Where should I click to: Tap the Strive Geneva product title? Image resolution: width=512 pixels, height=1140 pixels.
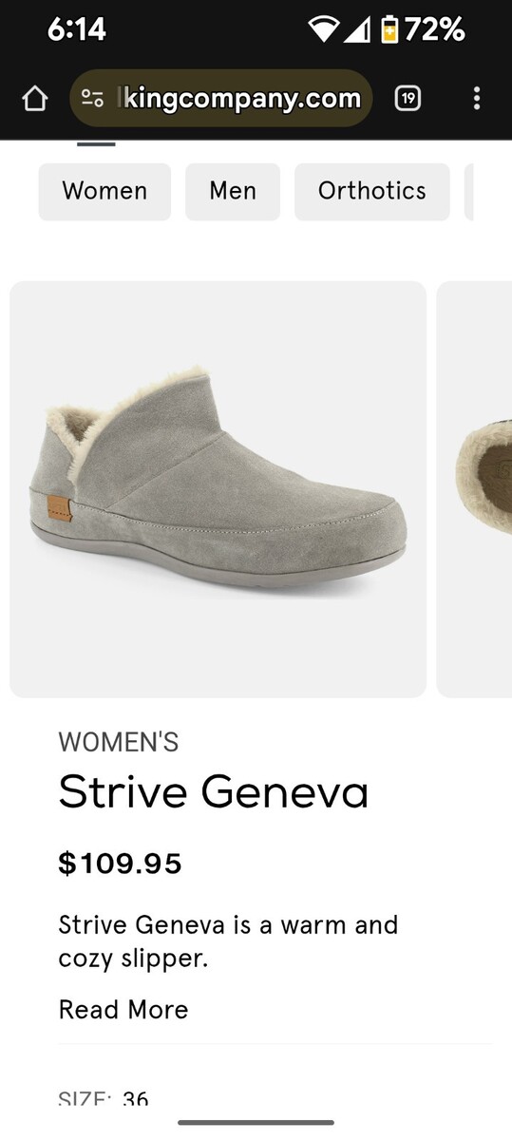click(213, 791)
